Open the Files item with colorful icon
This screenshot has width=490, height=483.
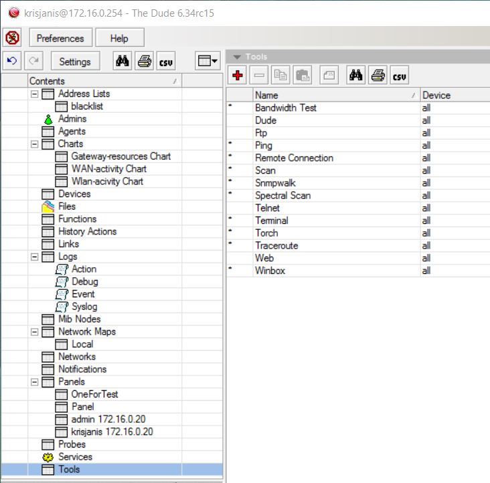click(67, 206)
